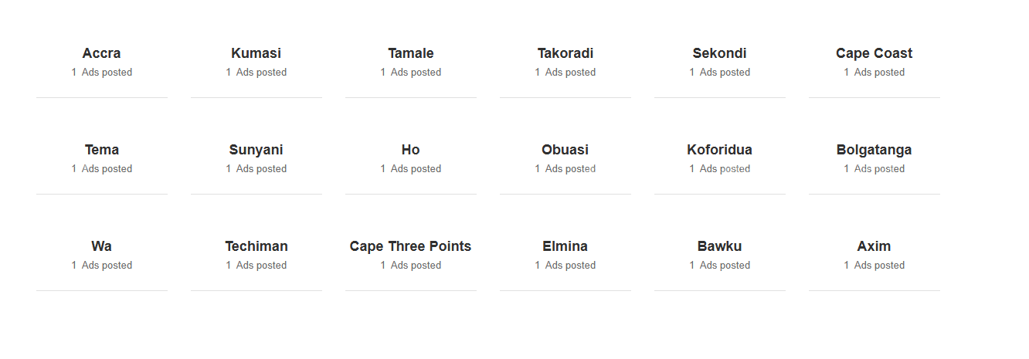
Task: Open the Tema listing
Action: click(101, 150)
